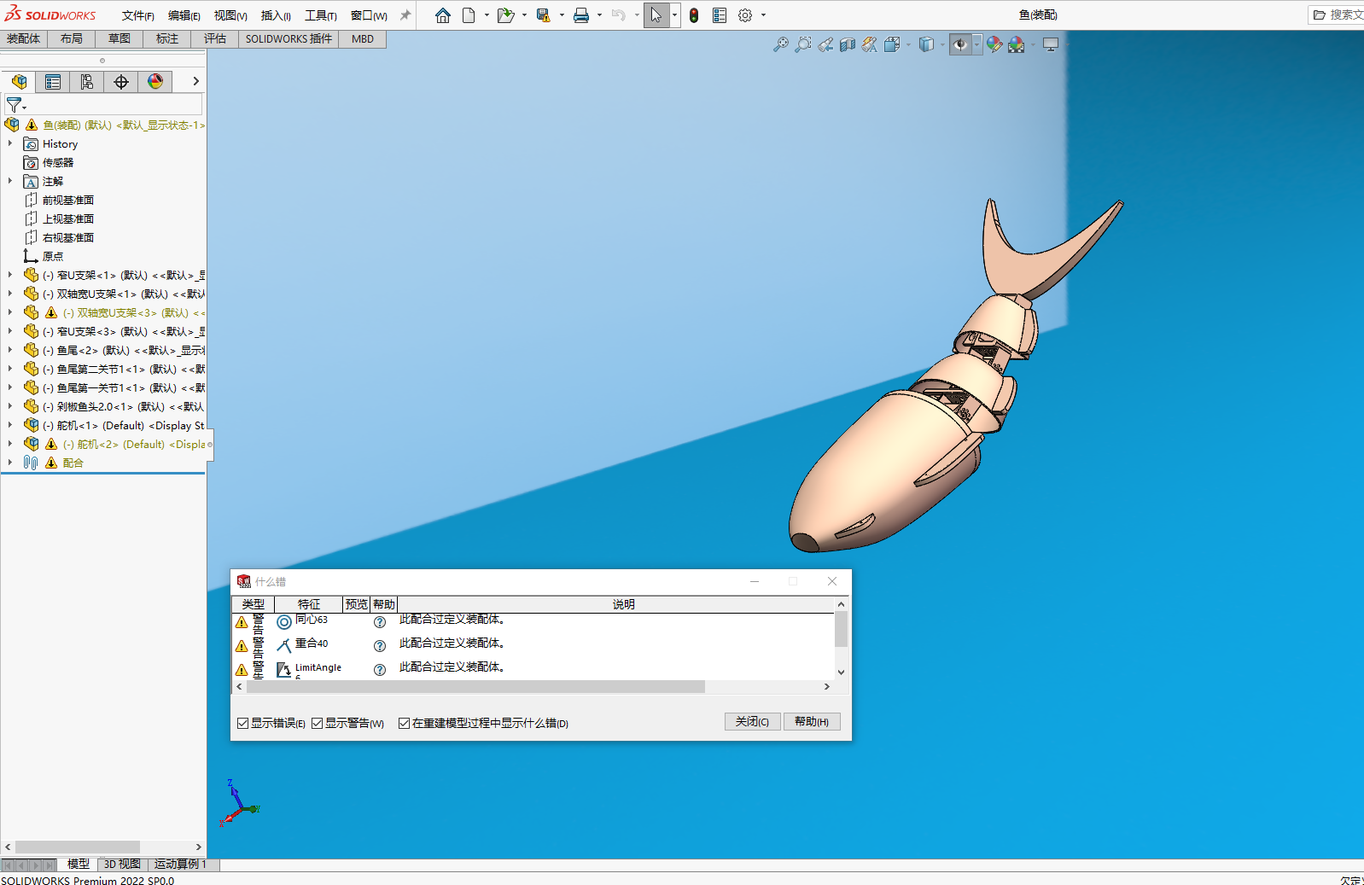Toggle the 显示错误 checkbox
Screen dimensions: 1364x885
click(x=243, y=724)
